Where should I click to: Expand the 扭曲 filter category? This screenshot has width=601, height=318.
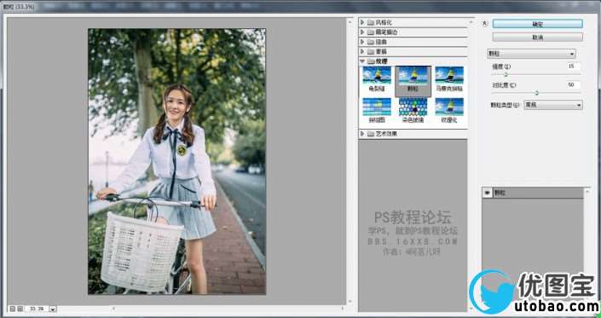click(362, 42)
